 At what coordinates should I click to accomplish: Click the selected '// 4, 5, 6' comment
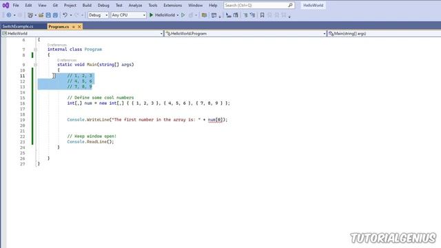80,81
